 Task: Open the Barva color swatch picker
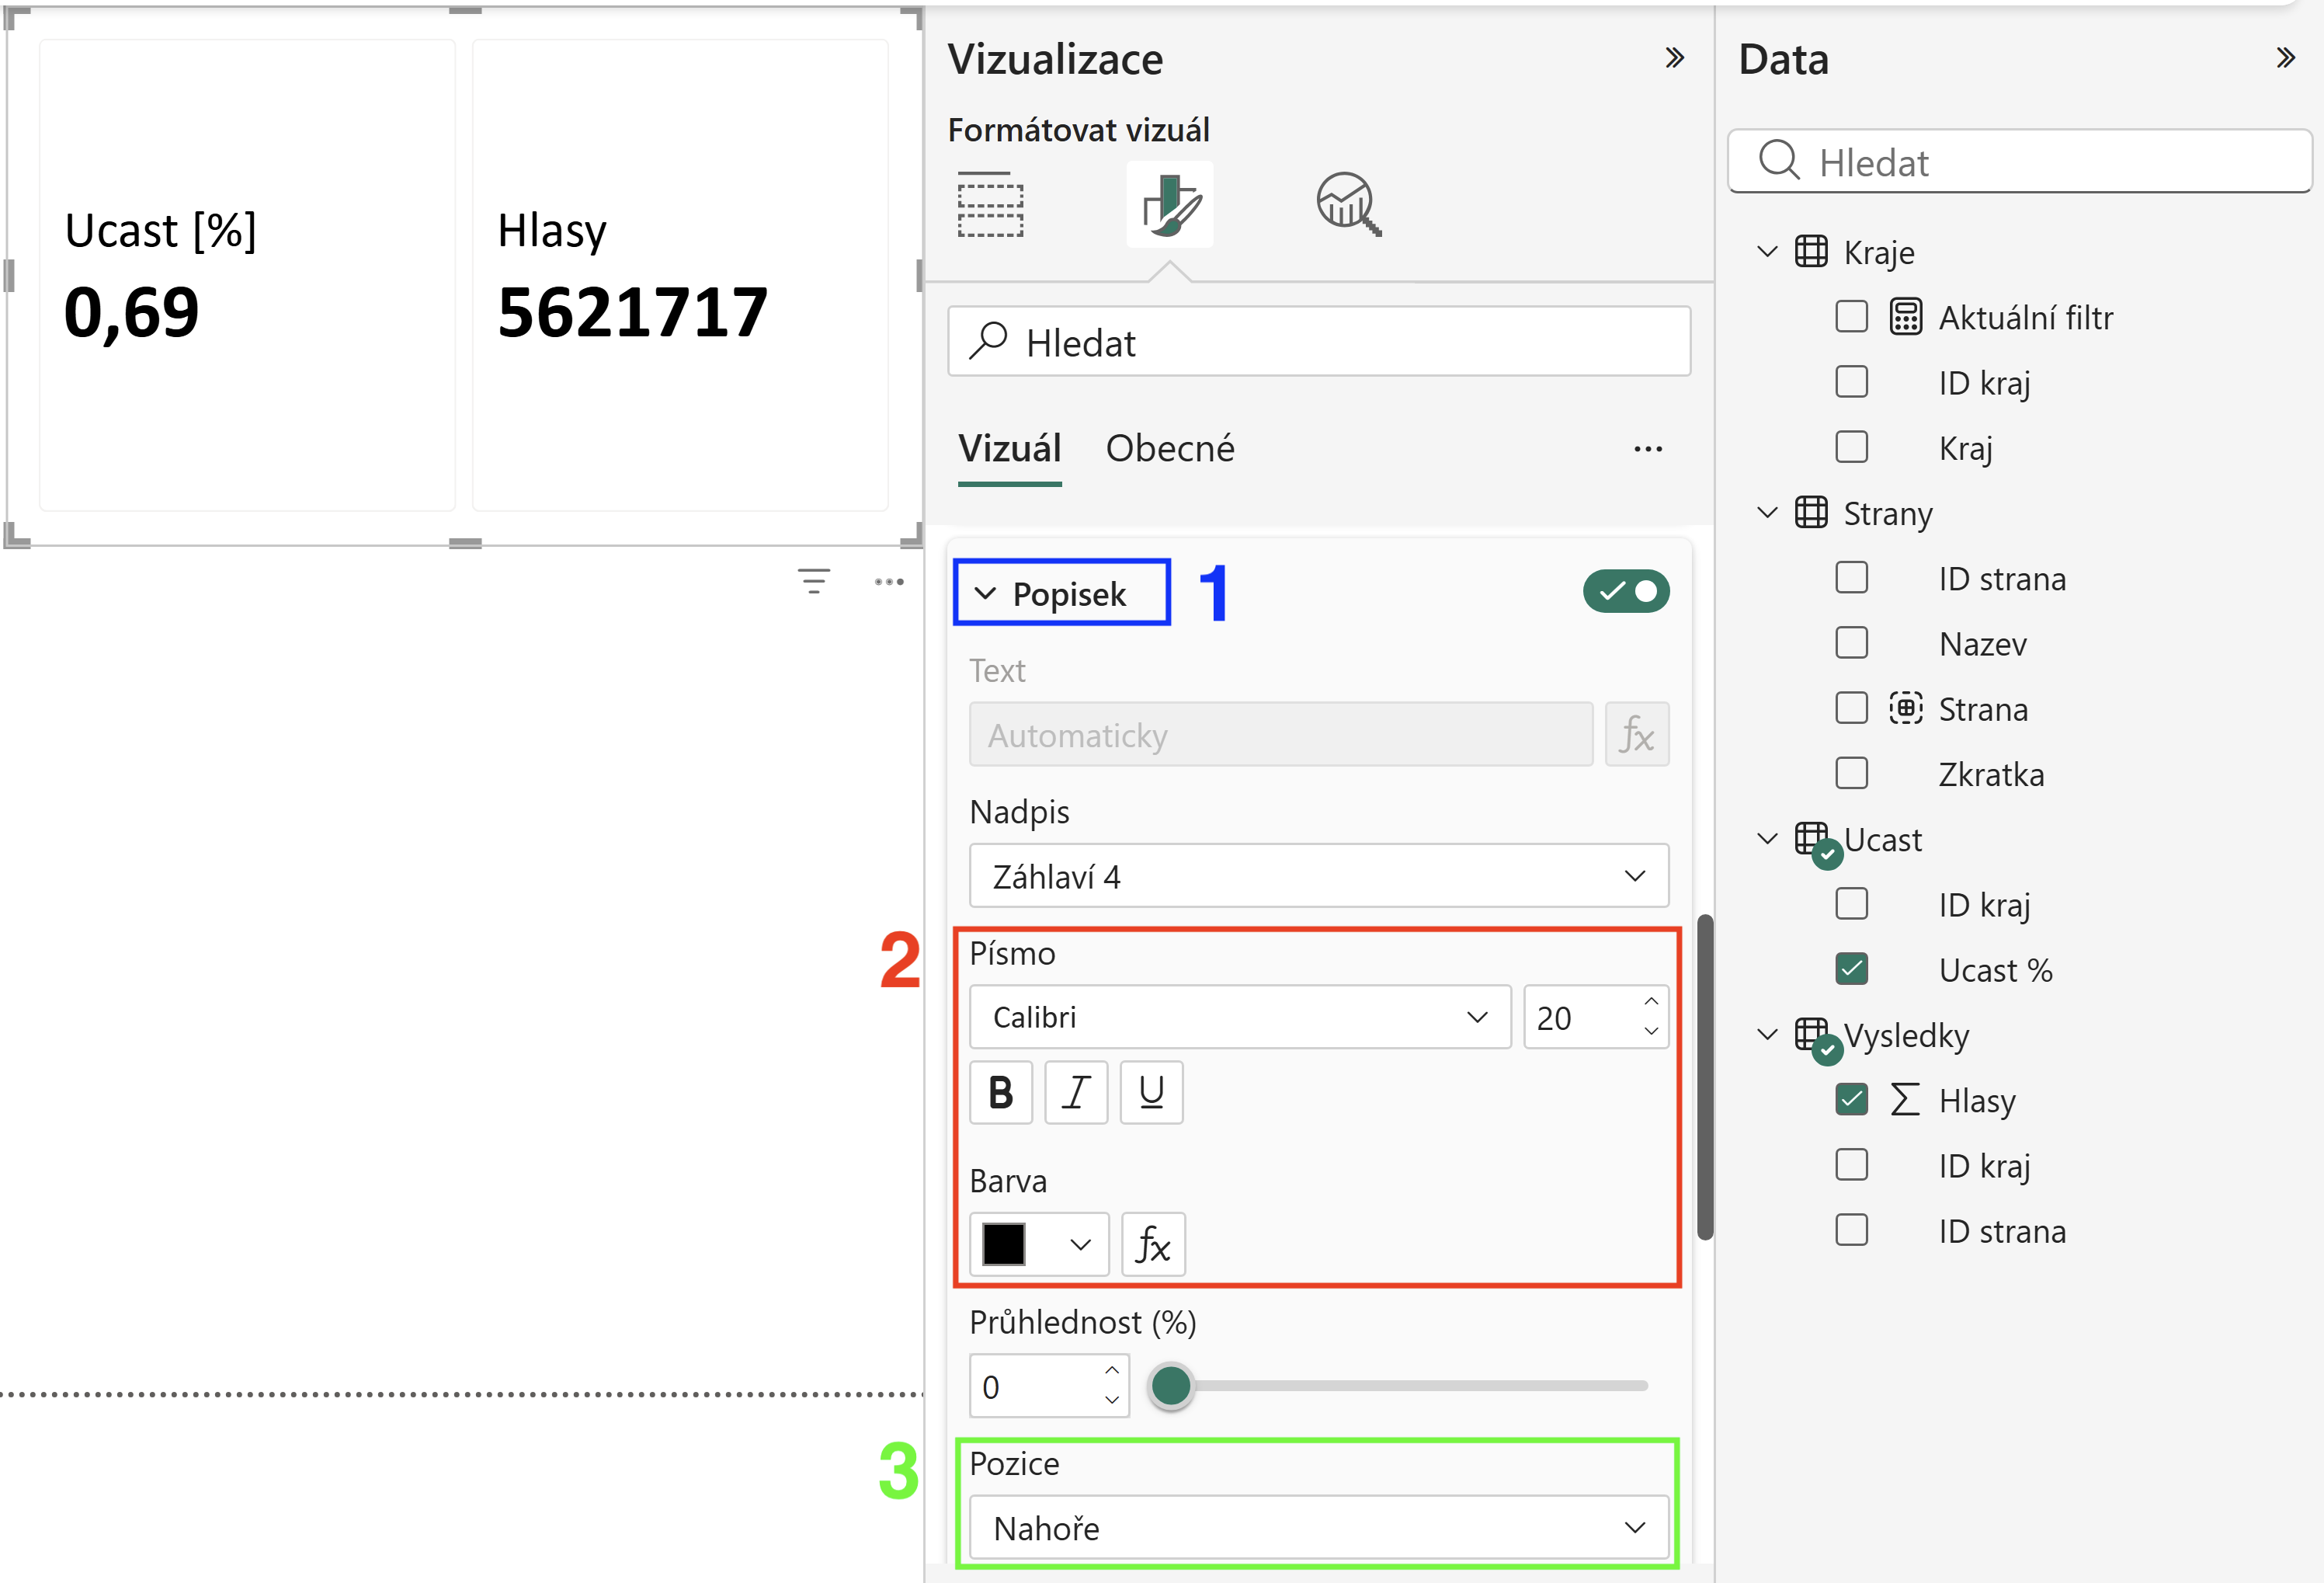tap(1039, 1245)
